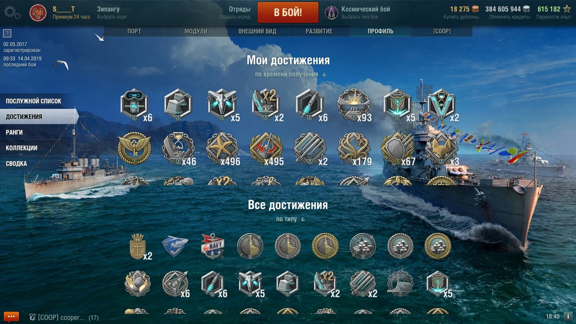Expand the 'по времени получения' sort dropdown
The image size is (576, 324).
[291, 74]
